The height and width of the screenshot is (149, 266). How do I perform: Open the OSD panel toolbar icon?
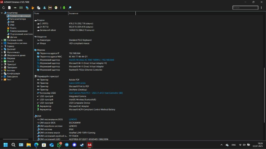point(50,8)
